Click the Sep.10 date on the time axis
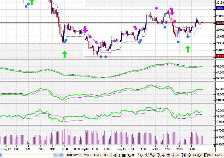The height and width of the screenshot is (158, 224). pos(121,149)
